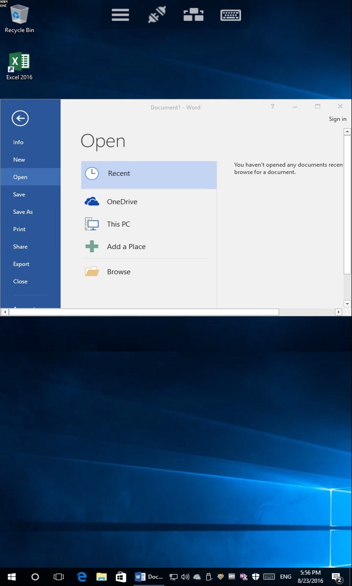
Task: Open the New backstage tab
Action: (x=30, y=160)
